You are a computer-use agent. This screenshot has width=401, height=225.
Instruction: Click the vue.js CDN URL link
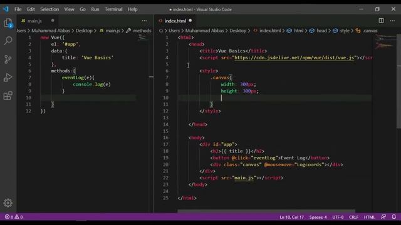(294, 57)
